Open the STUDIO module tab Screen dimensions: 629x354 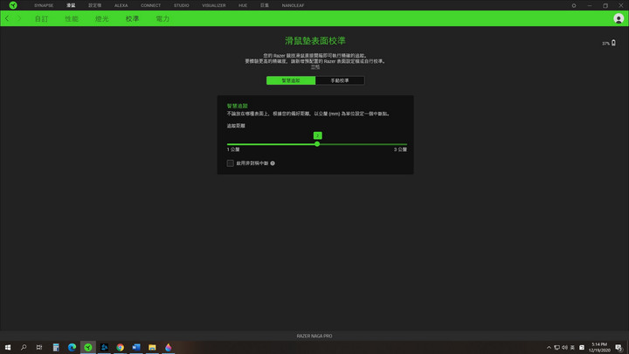182,5
